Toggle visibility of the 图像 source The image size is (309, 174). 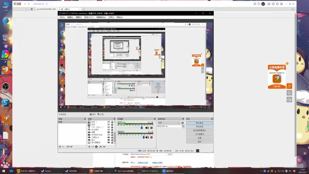coord(109,125)
